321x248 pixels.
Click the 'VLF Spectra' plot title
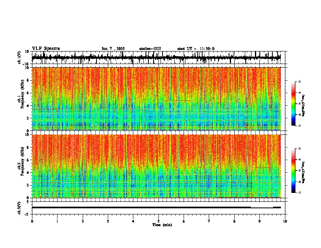pos(46,49)
